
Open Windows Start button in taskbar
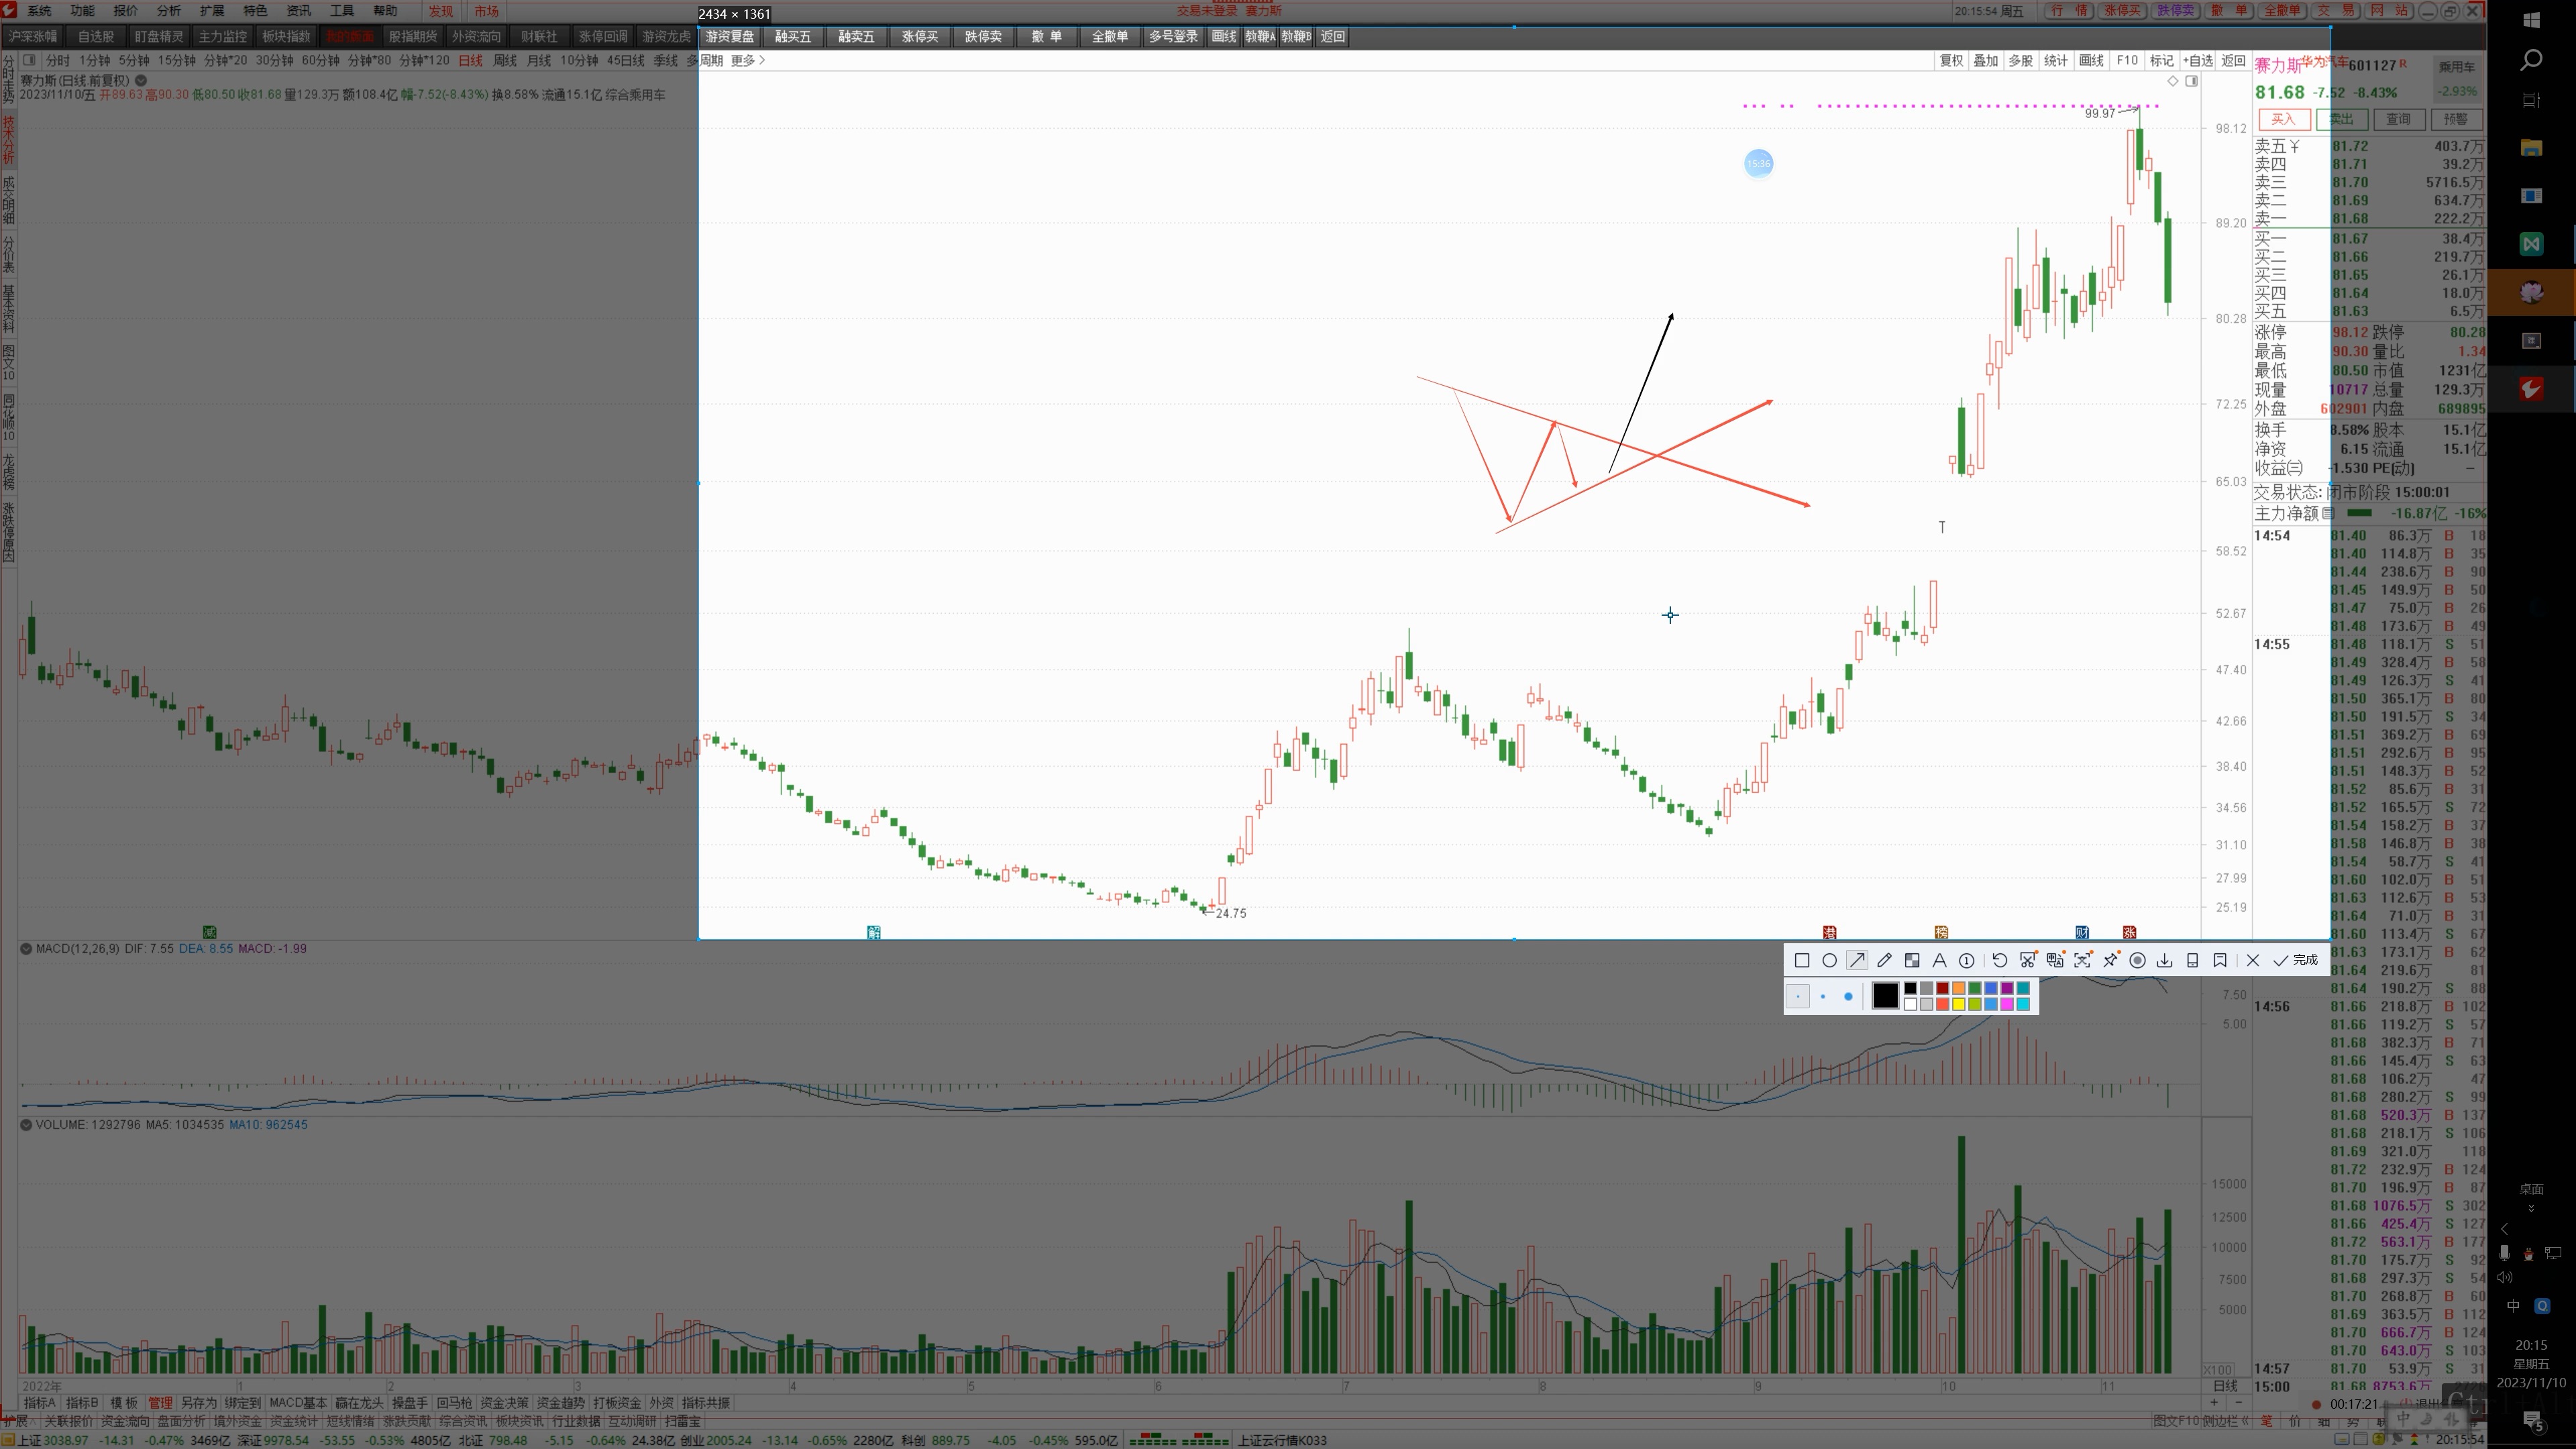tap(2531, 20)
